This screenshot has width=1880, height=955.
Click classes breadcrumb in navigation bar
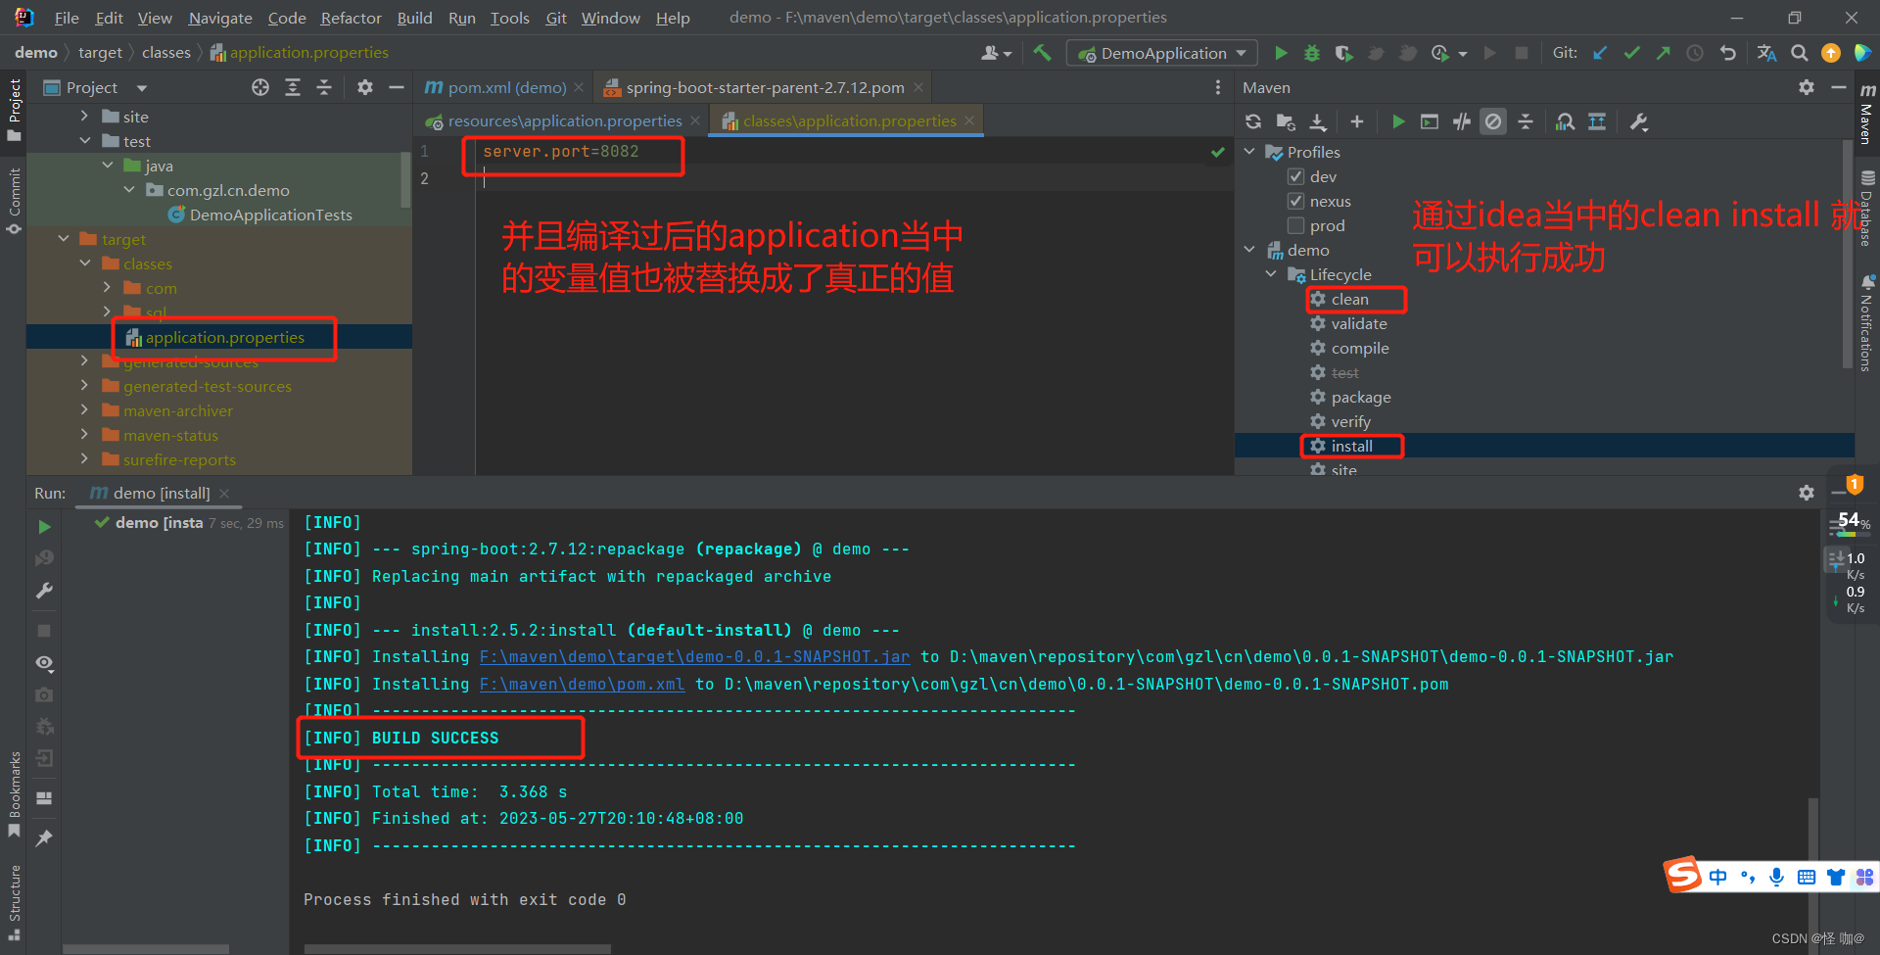pos(166,53)
